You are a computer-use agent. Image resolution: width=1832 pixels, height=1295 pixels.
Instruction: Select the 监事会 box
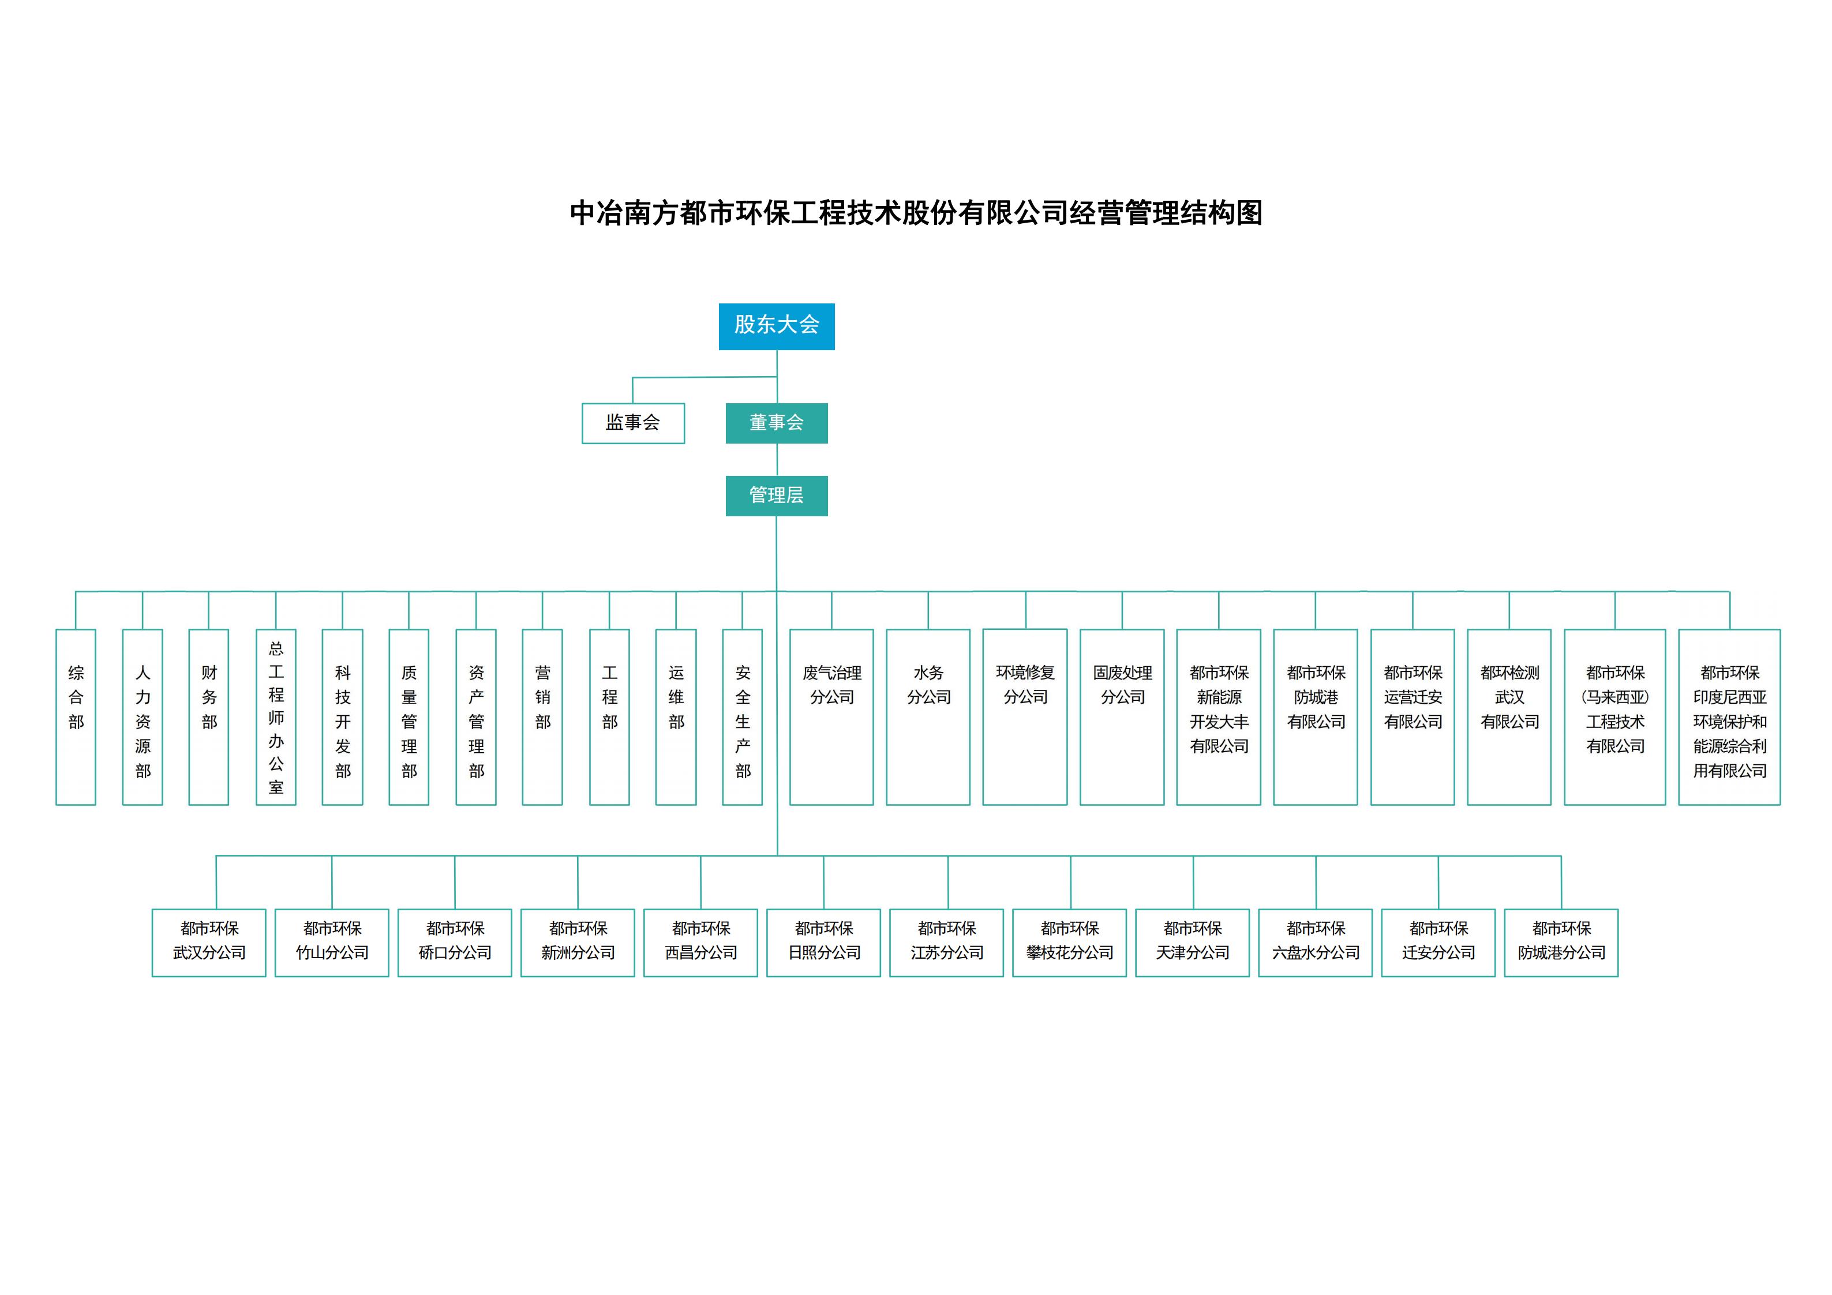(x=633, y=423)
